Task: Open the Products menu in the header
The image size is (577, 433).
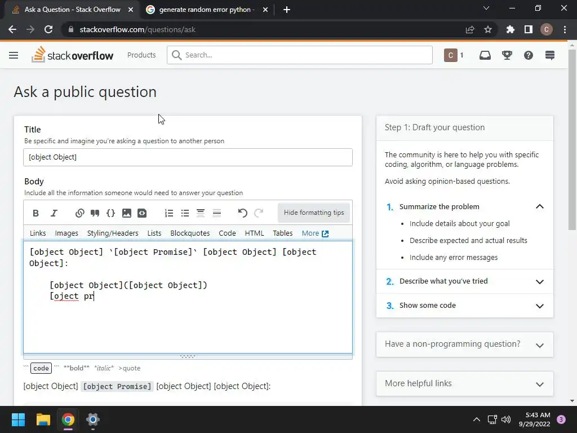Action: coord(141,55)
